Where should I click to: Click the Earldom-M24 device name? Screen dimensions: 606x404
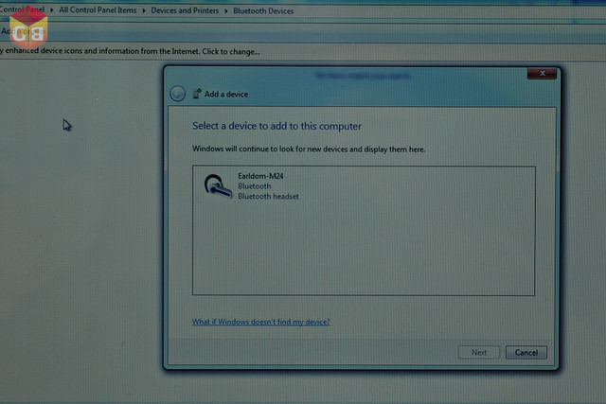pos(260,176)
